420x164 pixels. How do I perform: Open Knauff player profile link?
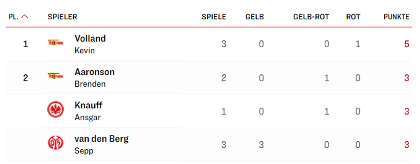88,105
